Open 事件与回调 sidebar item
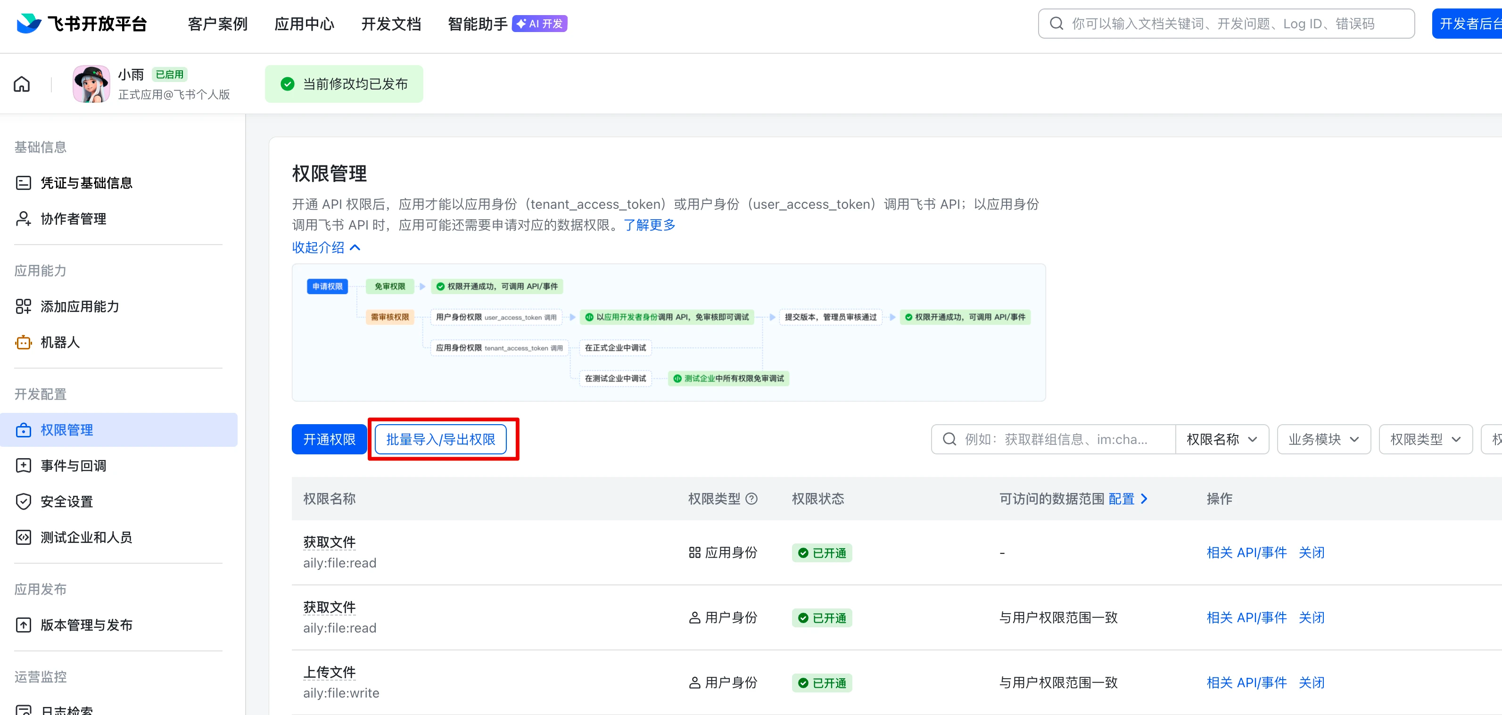Screen dimensions: 1502x715 coord(73,466)
